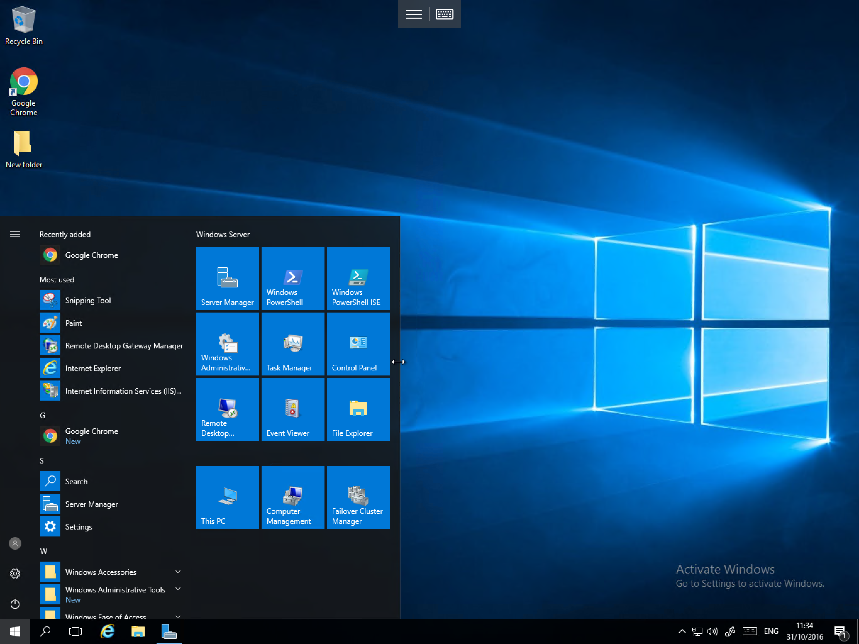Screen dimensions: 859x644
Task: Open the File Explorer tile
Action: point(358,409)
